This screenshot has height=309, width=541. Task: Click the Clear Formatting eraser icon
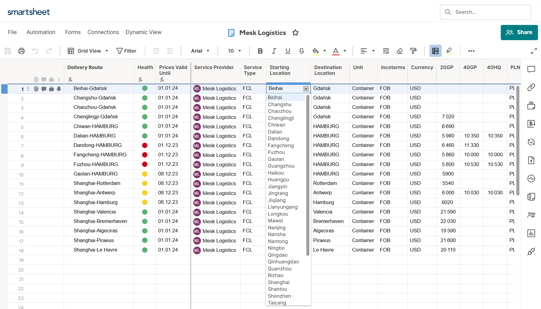pos(400,51)
